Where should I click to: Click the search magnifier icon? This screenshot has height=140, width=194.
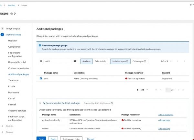coord(41,61)
